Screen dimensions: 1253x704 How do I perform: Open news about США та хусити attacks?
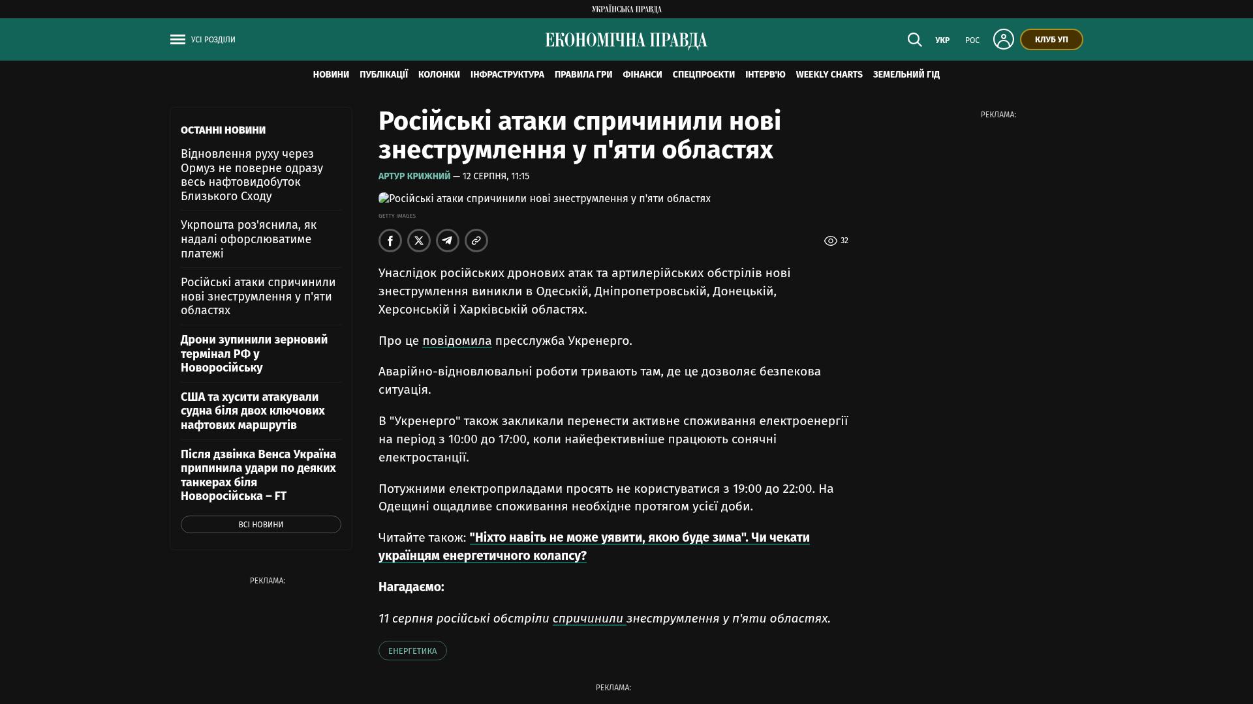253,411
